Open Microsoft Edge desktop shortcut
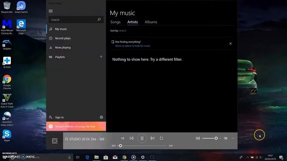The height and width of the screenshot is (161, 287). [21, 27]
